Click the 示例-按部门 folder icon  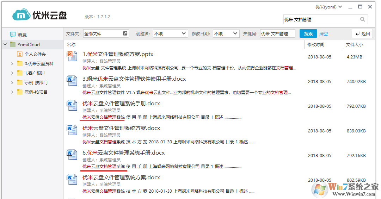click(x=20, y=82)
